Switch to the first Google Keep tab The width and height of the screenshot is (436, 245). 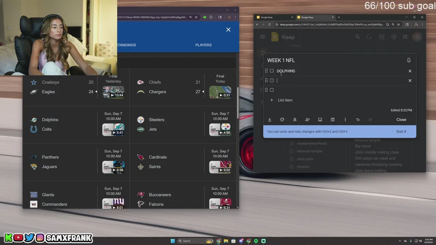[275, 17]
